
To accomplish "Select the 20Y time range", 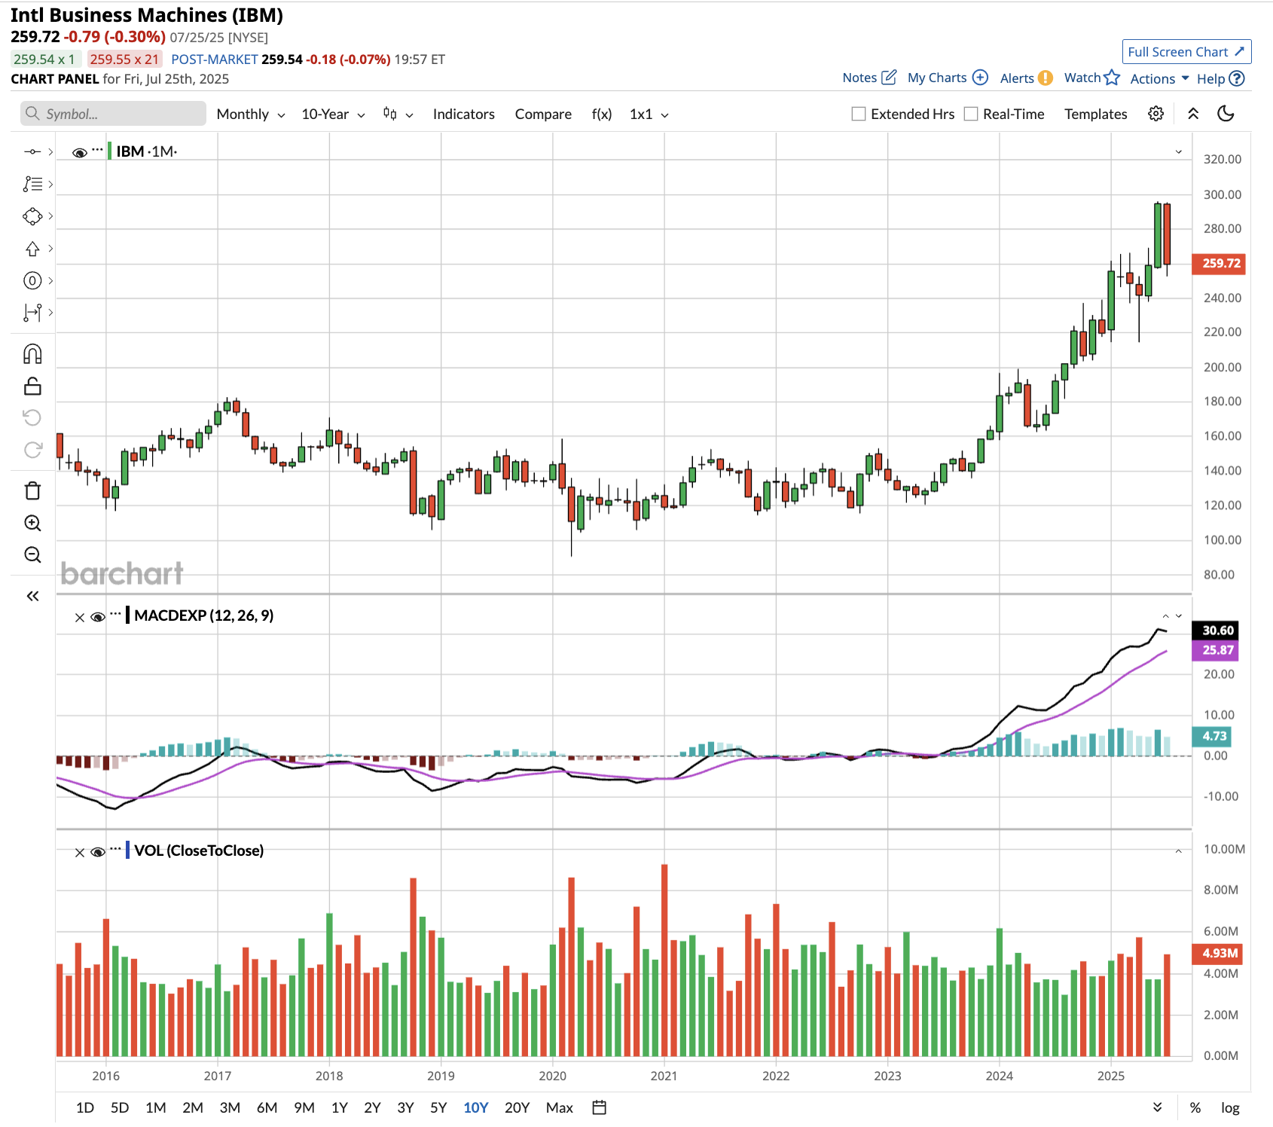I will pos(517,1107).
